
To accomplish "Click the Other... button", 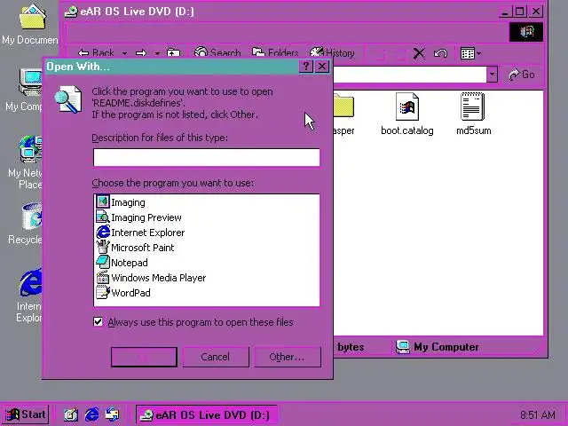I will click(288, 357).
